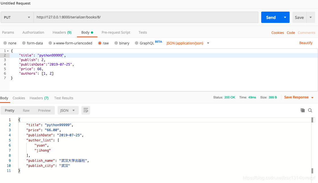Collapse JSON object fold arrow at line 1
Screen dimensions: 318x183
tap(8, 51)
